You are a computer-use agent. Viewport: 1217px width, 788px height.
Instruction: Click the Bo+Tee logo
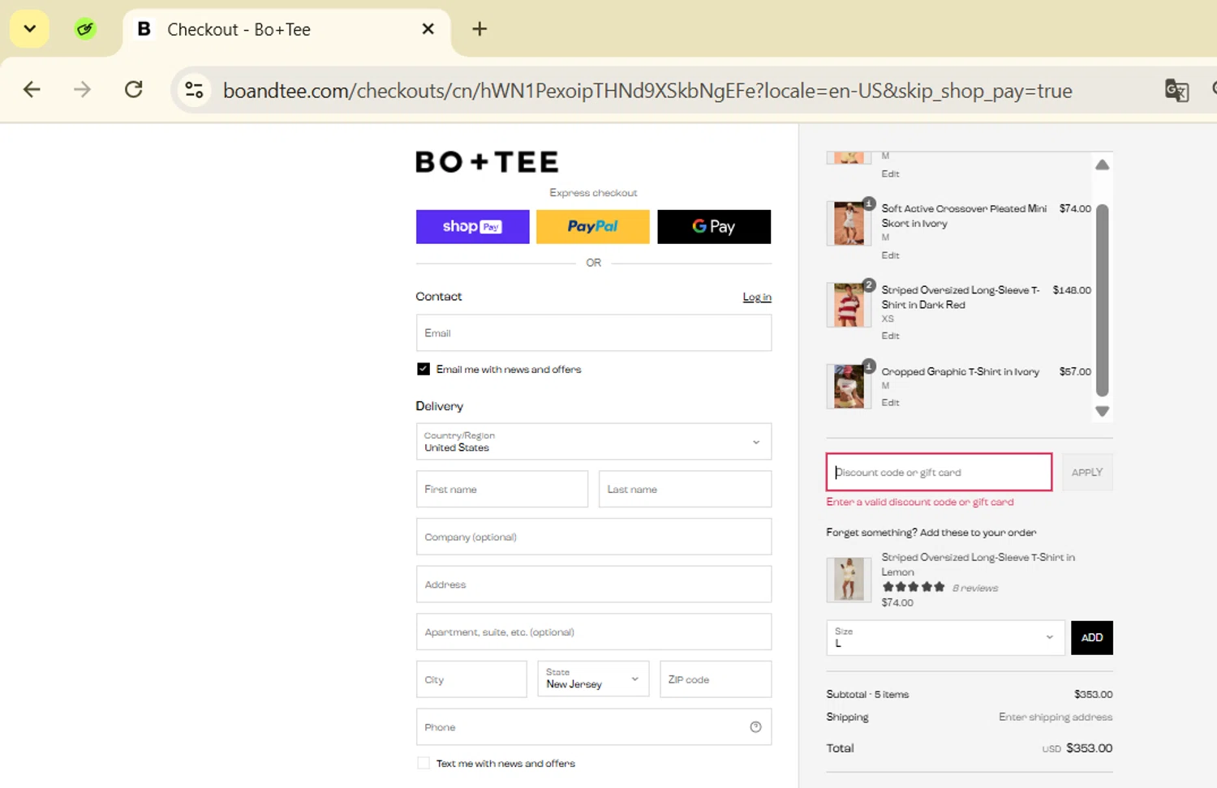click(487, 162)
